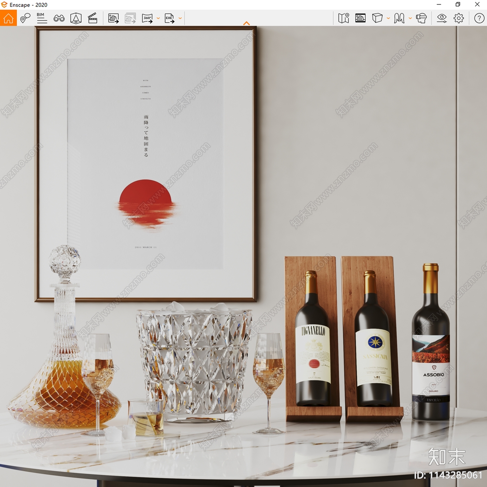Expand the 360° panorama export dropdown arrow
Viewport: 487px width, 487px height.
click(158, 18)
